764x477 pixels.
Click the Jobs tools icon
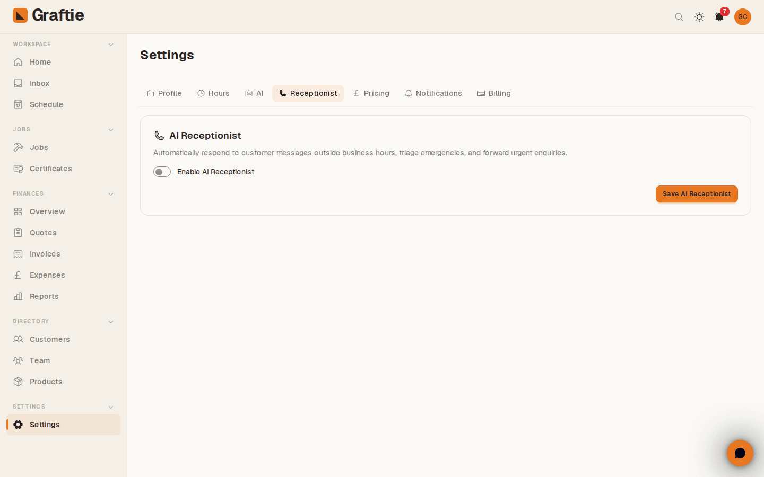(x=18, y=147)
